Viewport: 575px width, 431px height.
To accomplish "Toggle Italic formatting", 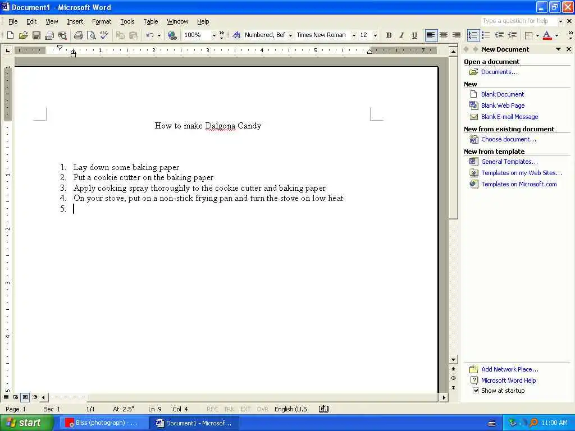I will coord(401,35).
